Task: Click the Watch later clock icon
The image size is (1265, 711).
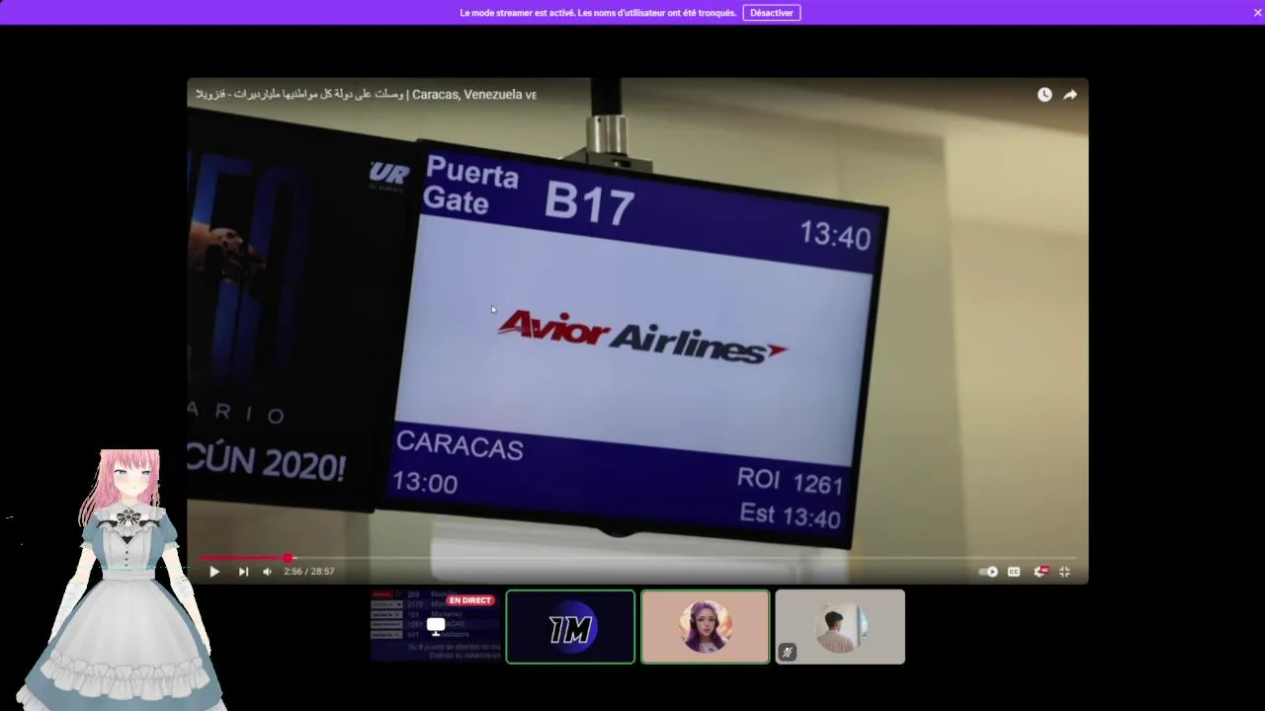Action: click(x=1045, y=95)
